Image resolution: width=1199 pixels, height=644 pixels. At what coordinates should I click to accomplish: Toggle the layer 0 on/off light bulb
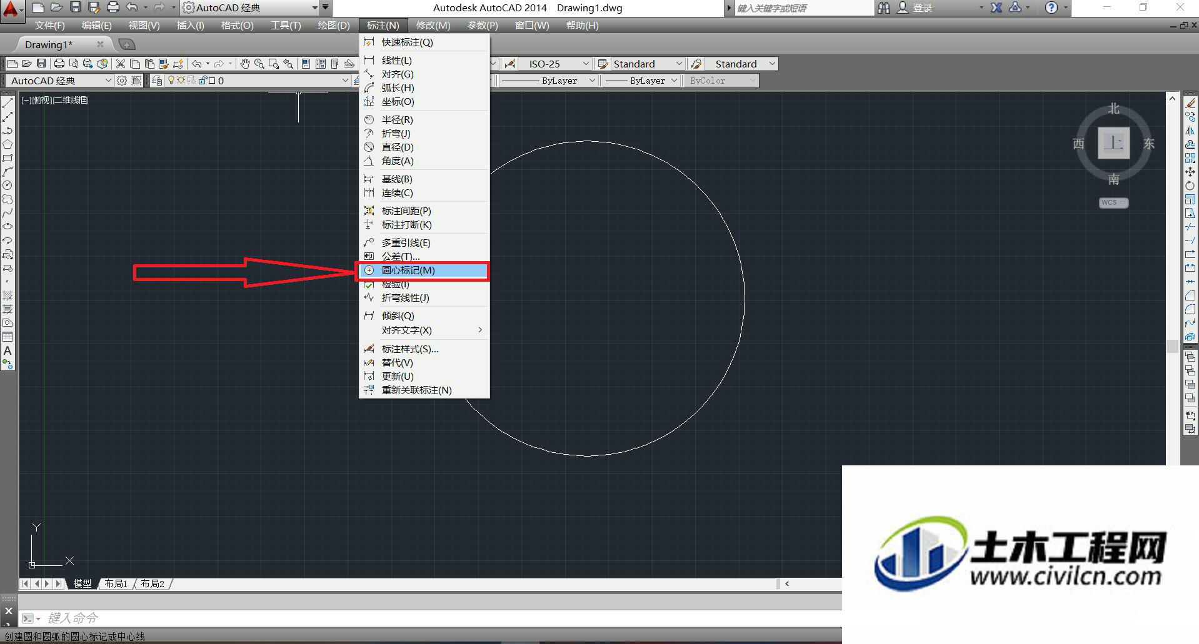point(171,81)
